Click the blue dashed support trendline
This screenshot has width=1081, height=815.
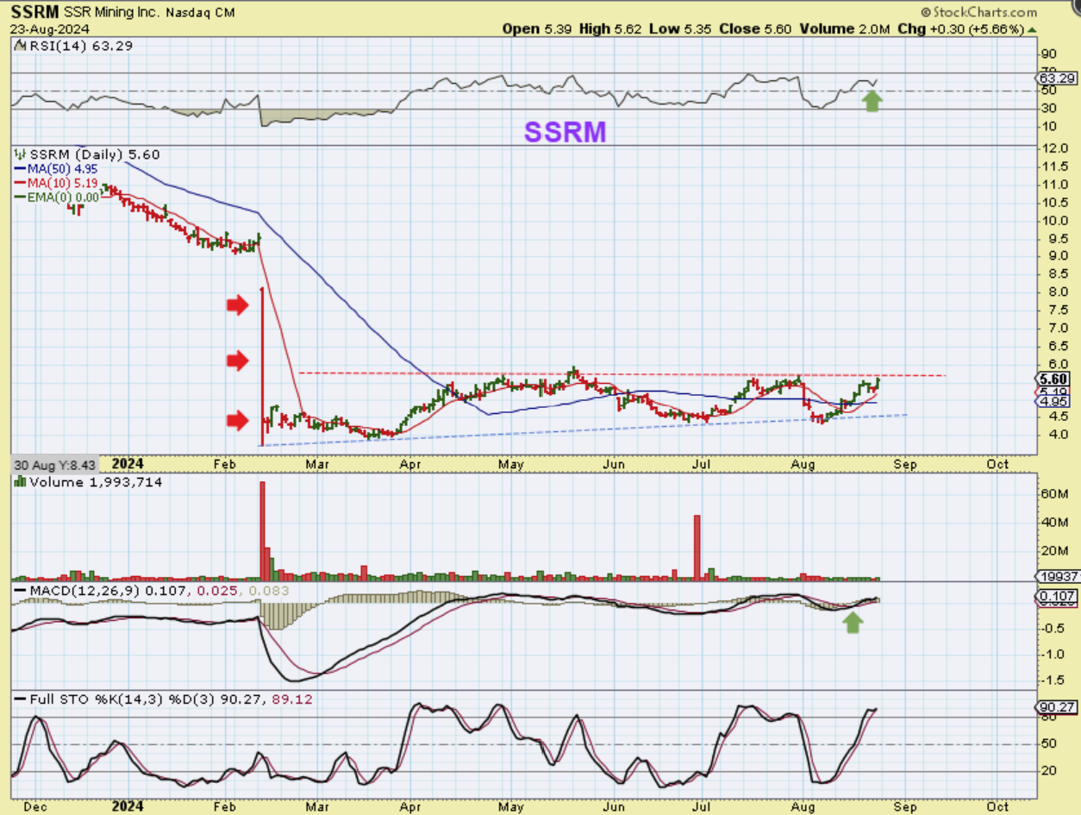click(603, 429)
